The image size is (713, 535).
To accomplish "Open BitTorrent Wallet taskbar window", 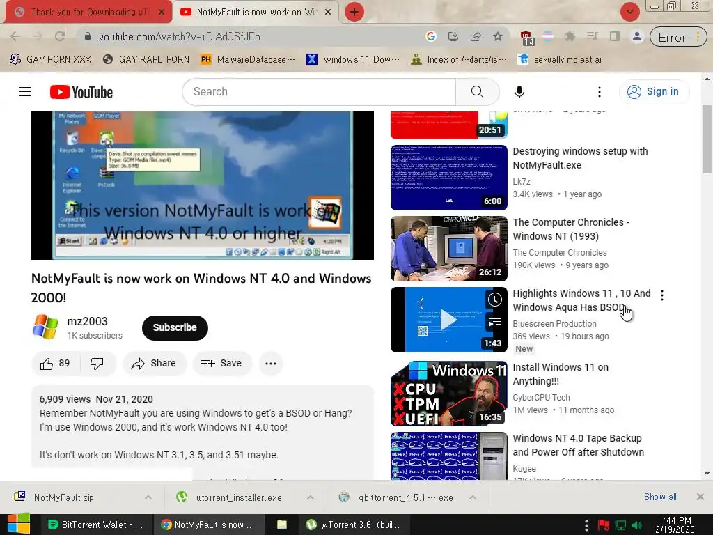I will click(95, 525).
